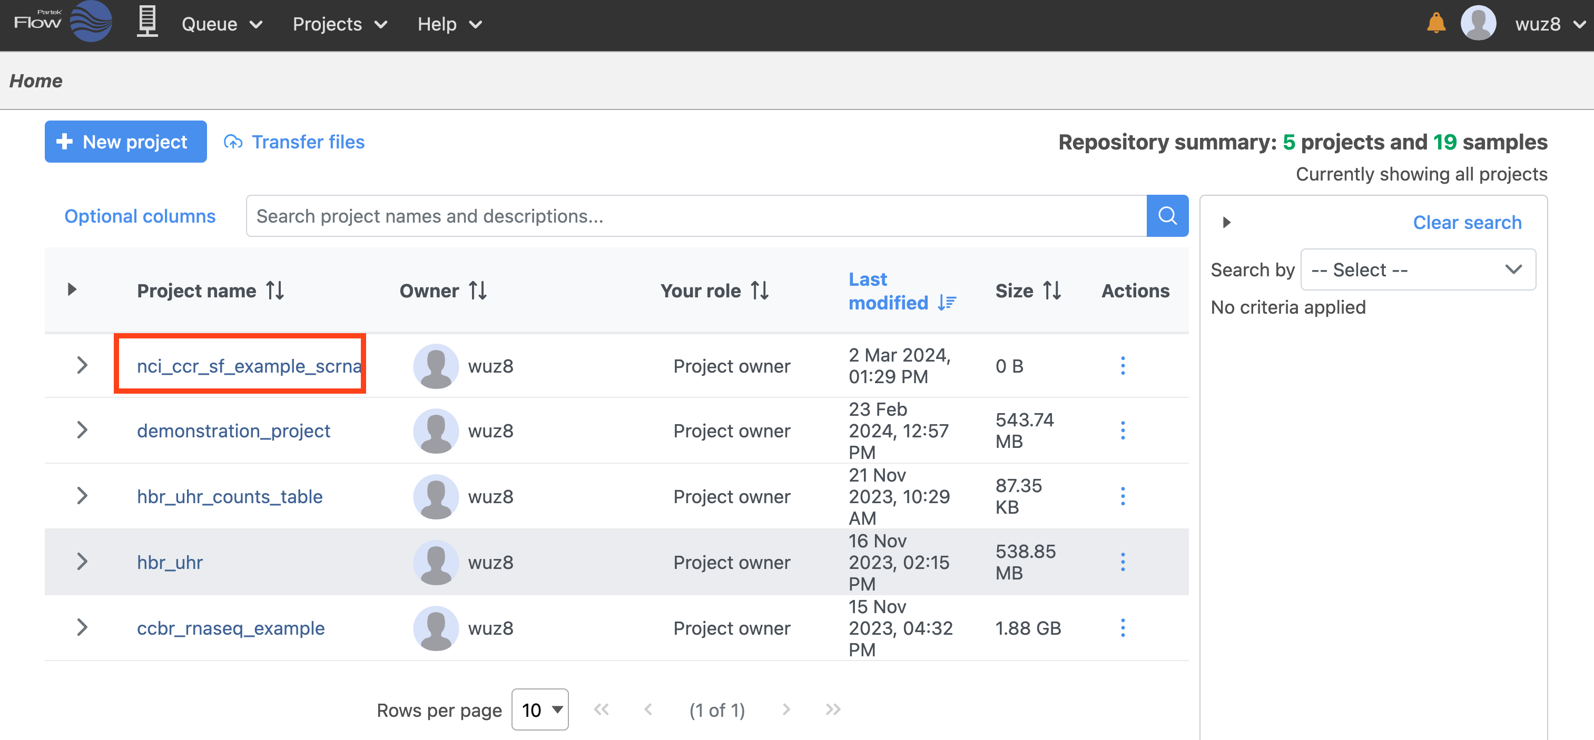Toggle sorting on the Your role column
The image size is (1594, 740).
tap(760, 290)
